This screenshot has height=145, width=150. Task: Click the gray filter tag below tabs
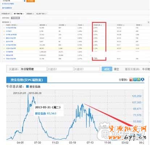coord(15,18)
